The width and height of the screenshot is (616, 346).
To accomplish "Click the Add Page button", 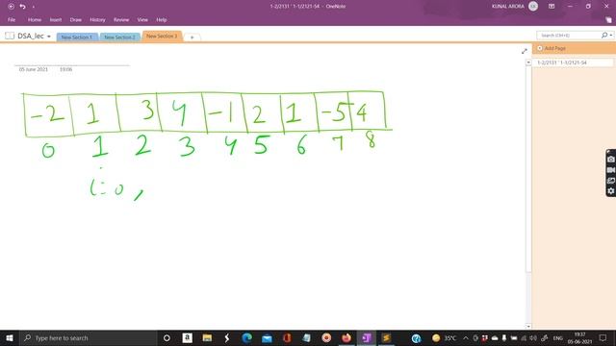I will (x=552, y=48).
